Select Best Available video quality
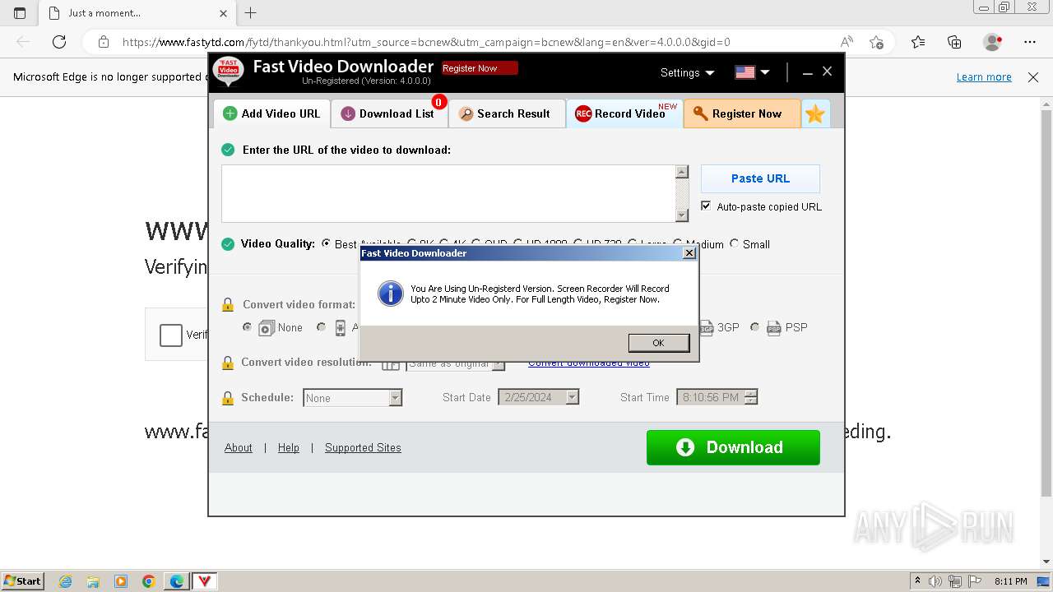The image size is (1053, 592). point(326,243)
